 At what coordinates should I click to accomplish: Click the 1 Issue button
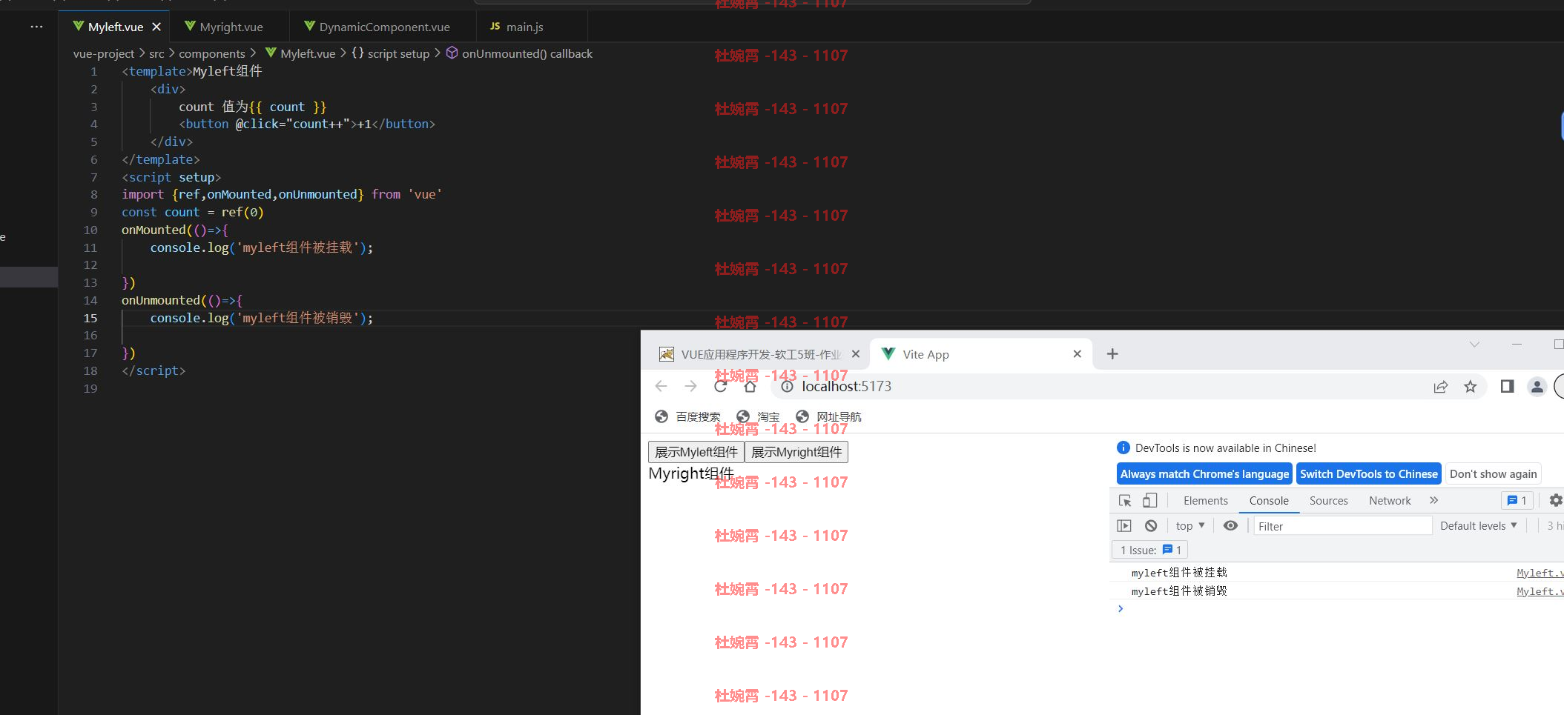(1150, 550)
